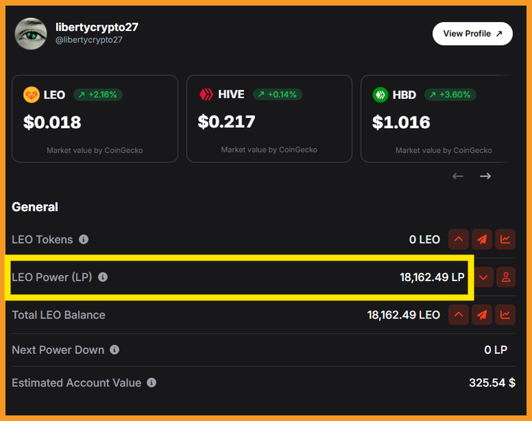532x421 pixels.
Task: Click the 18,162.49 LP value
Action: [432, 278]
